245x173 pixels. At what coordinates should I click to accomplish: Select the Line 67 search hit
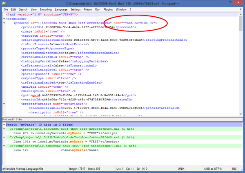point(65,133)
